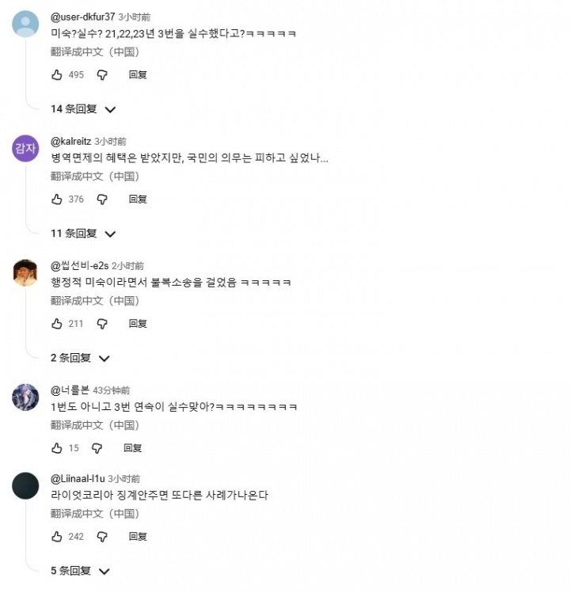The image size is (570, 593).
Task: Open the @user-dkfur37 username link
Action: (82, 17)
